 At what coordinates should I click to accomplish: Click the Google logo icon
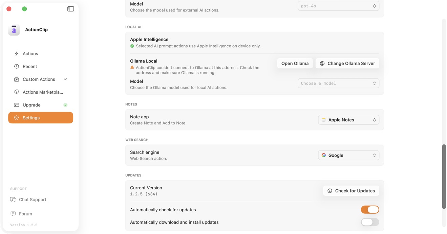[324, 155]
